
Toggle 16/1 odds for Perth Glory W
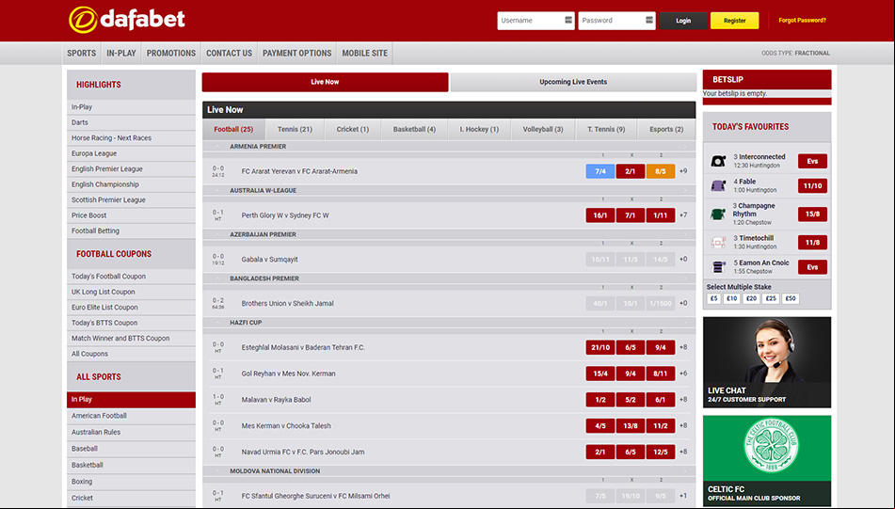(599, 215)
